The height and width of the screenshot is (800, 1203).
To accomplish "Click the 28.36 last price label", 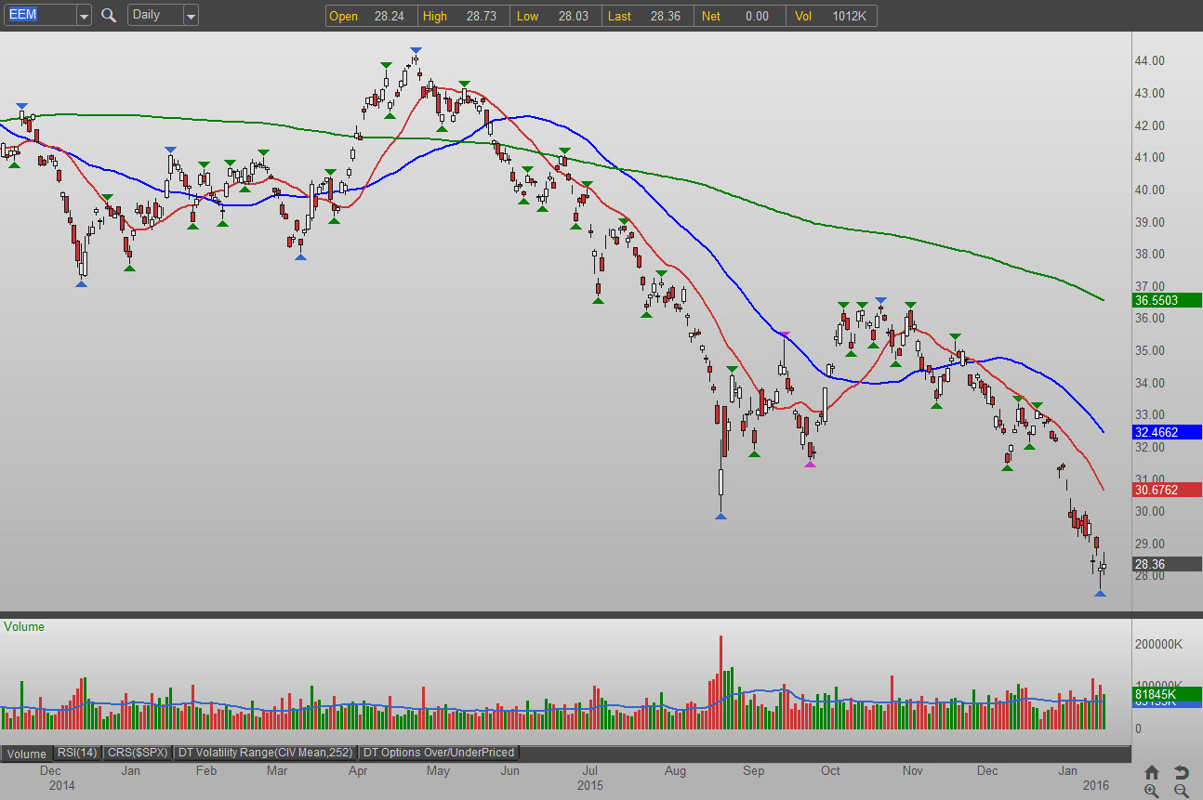I will [x=1167, y=564].
